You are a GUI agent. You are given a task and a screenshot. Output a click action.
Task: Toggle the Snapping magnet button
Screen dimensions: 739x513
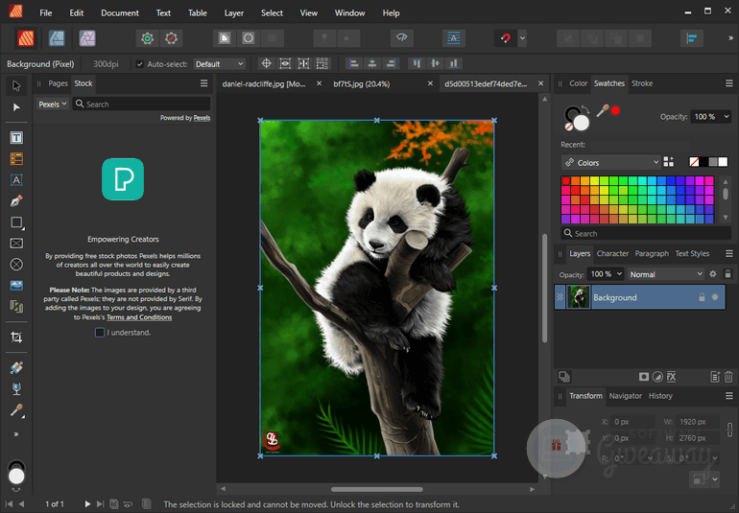point(505,38)
